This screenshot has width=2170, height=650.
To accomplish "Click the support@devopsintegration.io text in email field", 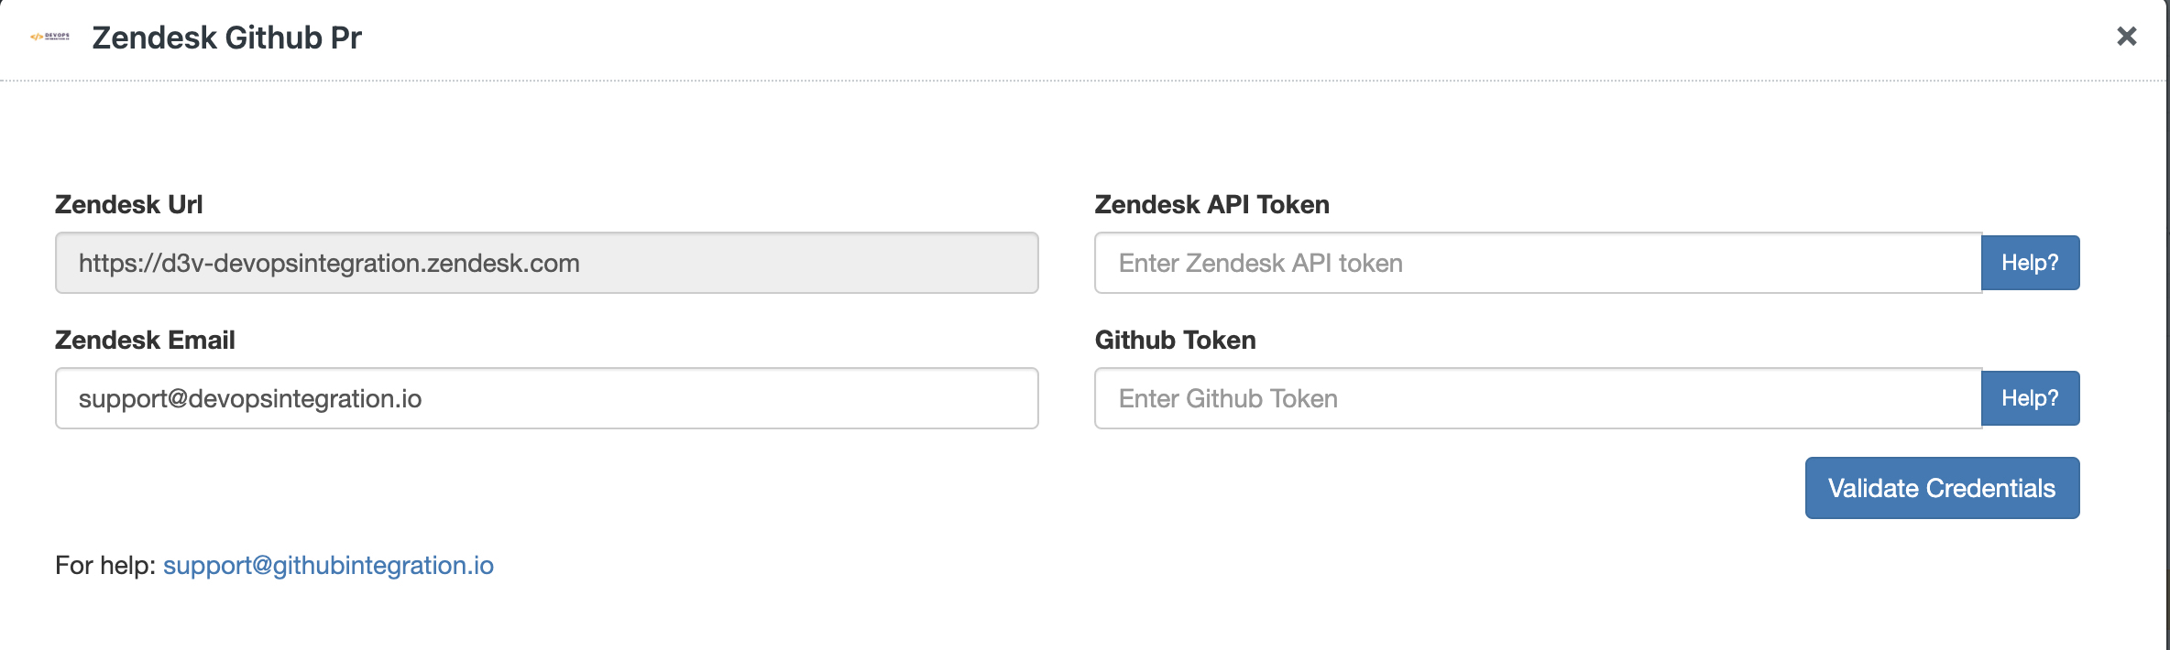I will coord(250,398).
